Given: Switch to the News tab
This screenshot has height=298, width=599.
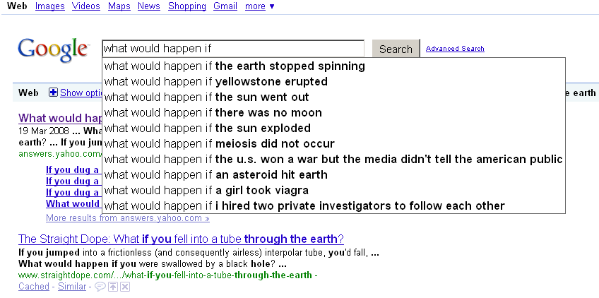Looking at the screenshot, I should (x=149, y=6).
